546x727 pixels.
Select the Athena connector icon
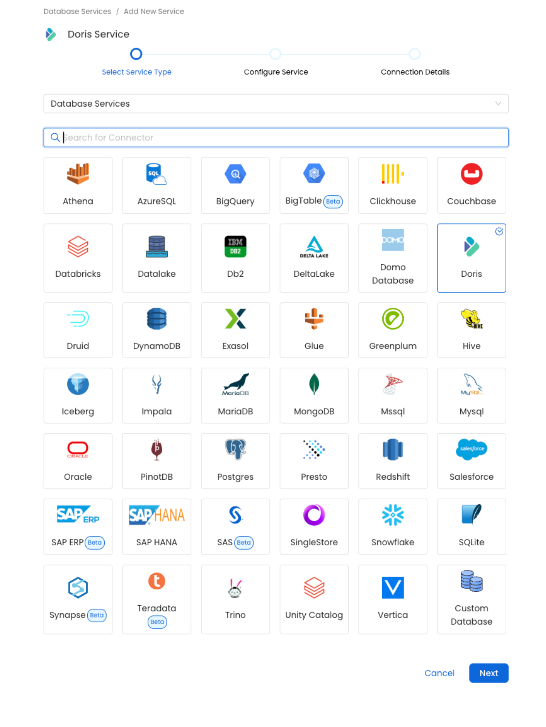click(x=78, y=174)
